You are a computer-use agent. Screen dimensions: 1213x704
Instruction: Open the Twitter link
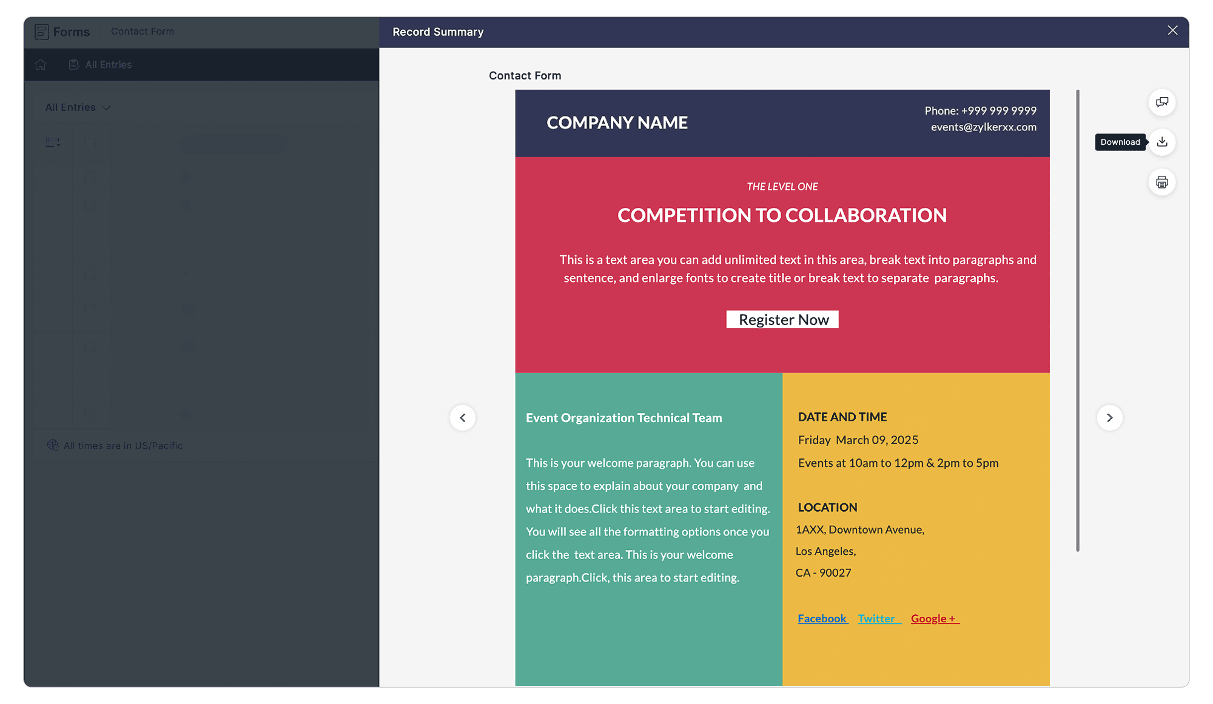(877, 619)
